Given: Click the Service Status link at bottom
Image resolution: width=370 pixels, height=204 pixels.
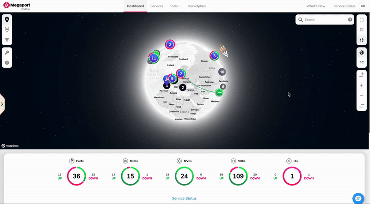Looking at the screenshot, I should (x=184, y=198).
